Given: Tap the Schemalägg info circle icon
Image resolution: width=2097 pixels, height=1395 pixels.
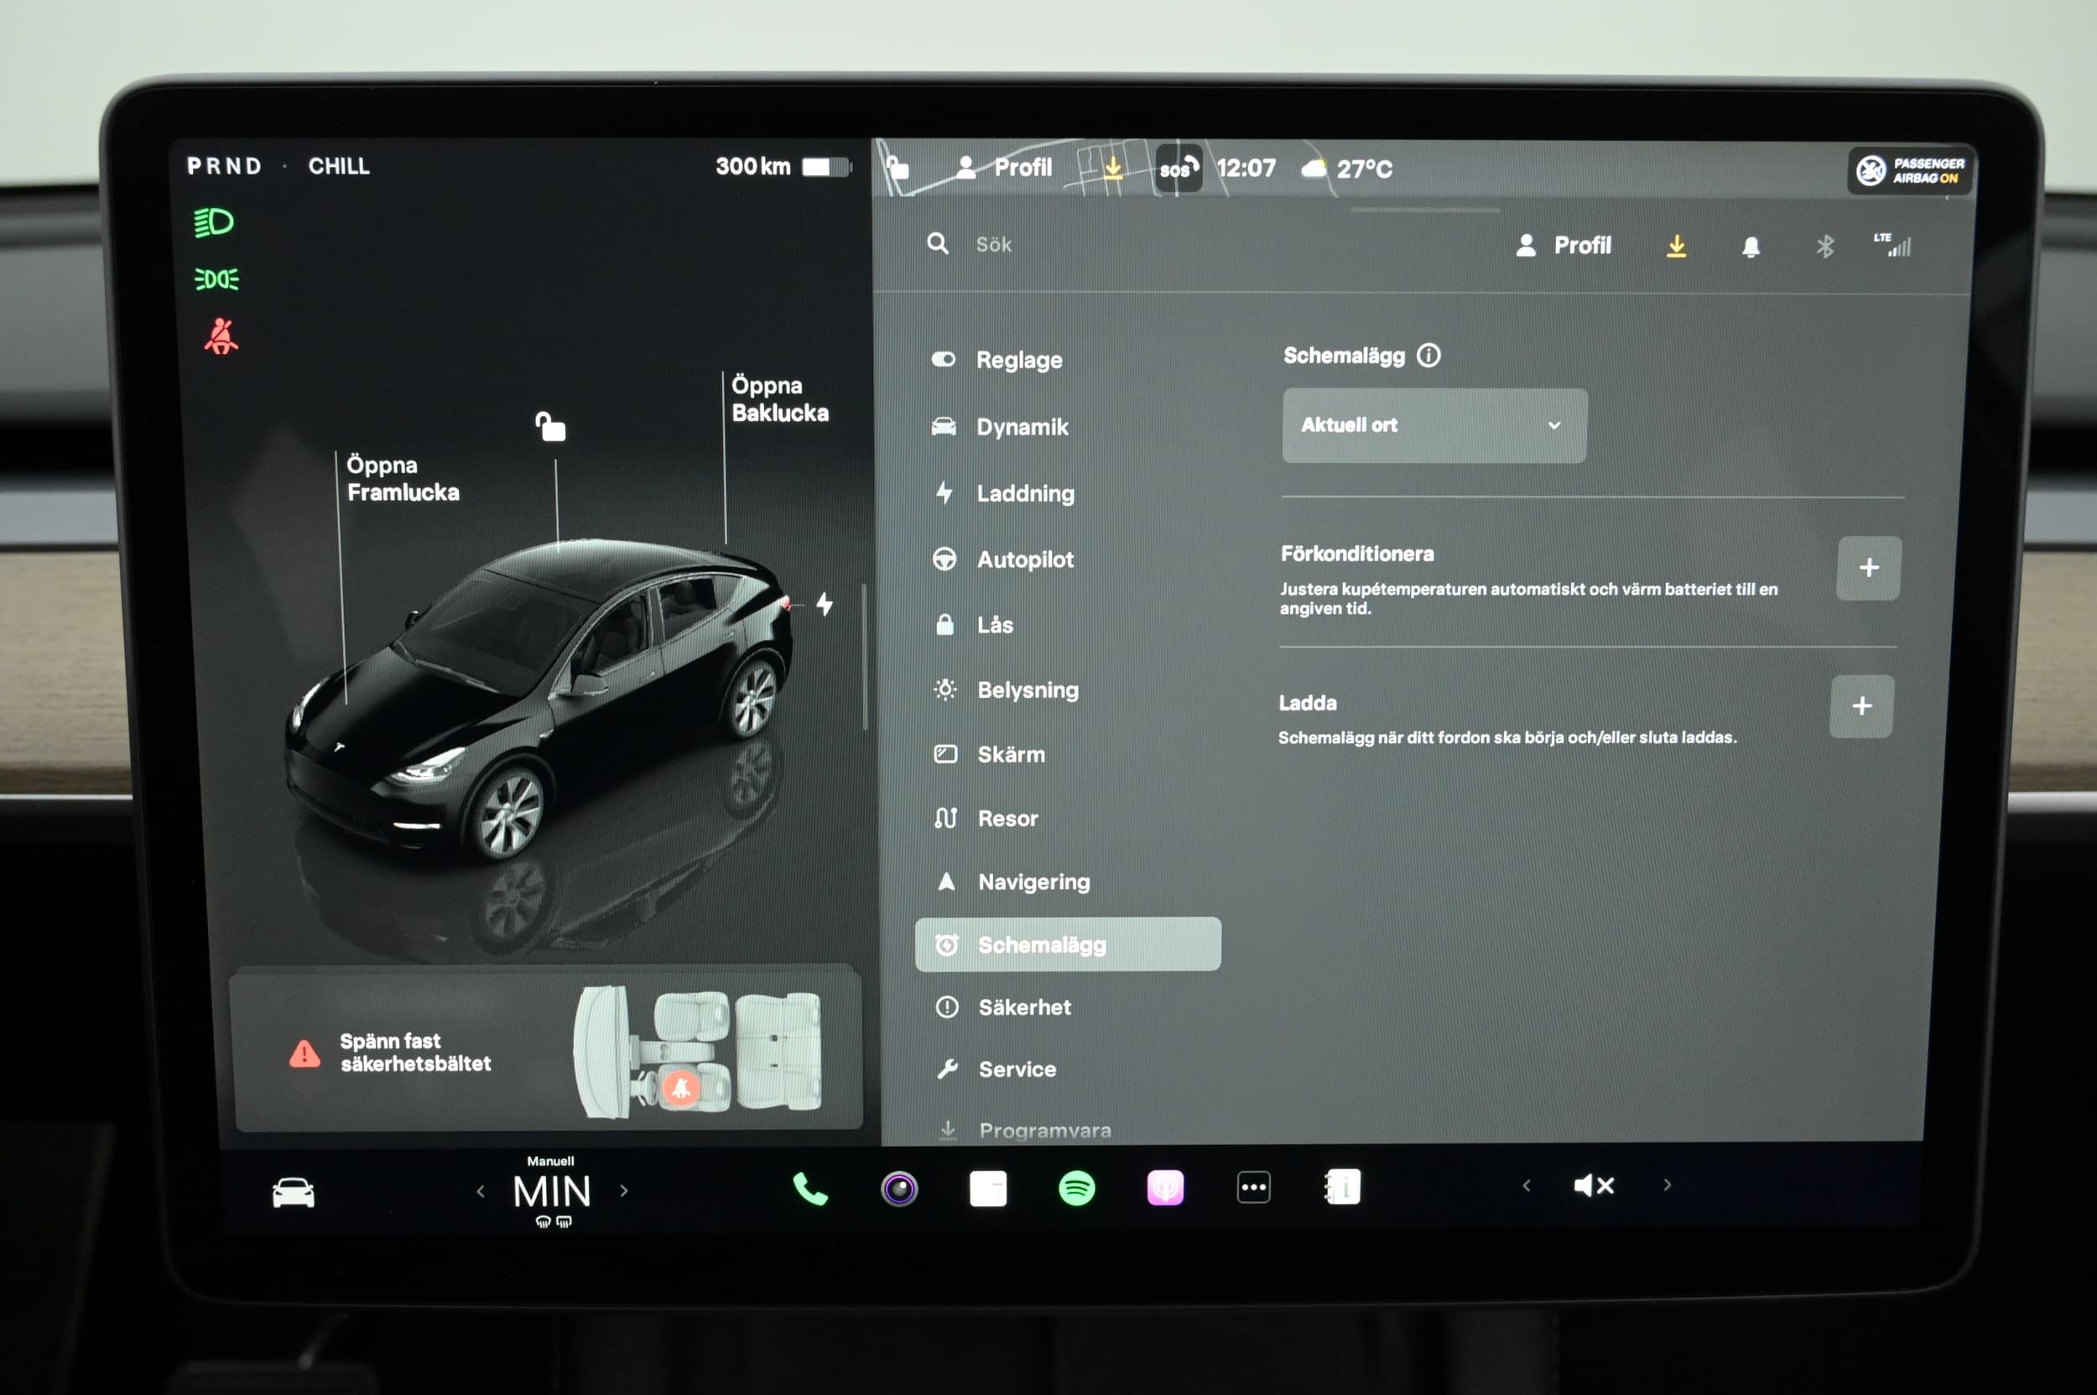Looking at the screenshot, I should (x=1428, y=356).
